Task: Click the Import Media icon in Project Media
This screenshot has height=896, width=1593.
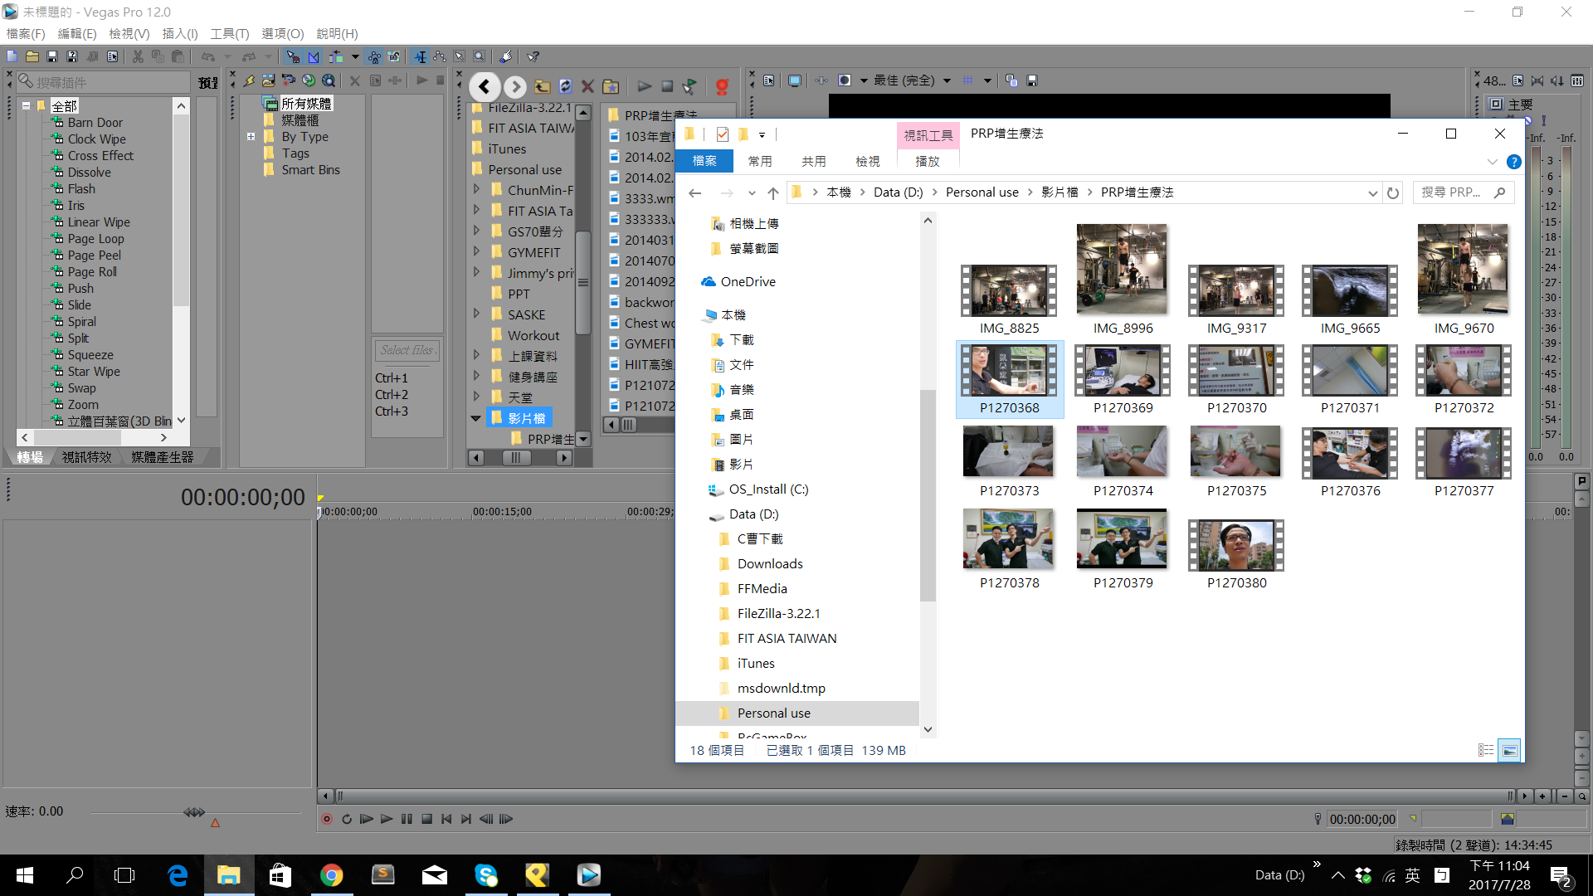Action: [x=268, y=80]
